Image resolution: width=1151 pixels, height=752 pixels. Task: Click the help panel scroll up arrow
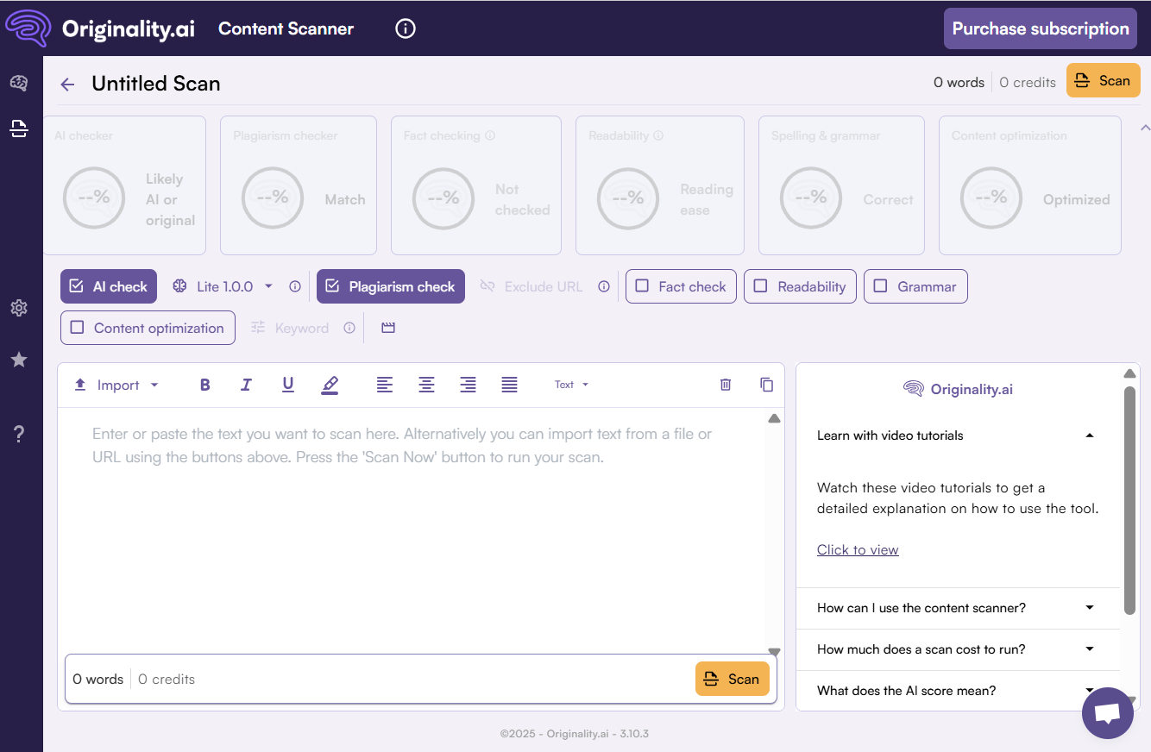click(1129, 373)
